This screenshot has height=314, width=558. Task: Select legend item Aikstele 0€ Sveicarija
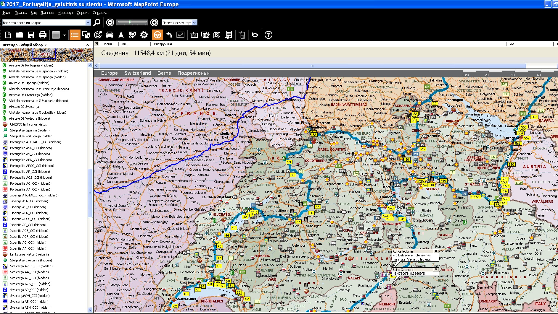[x=24, y=107]
